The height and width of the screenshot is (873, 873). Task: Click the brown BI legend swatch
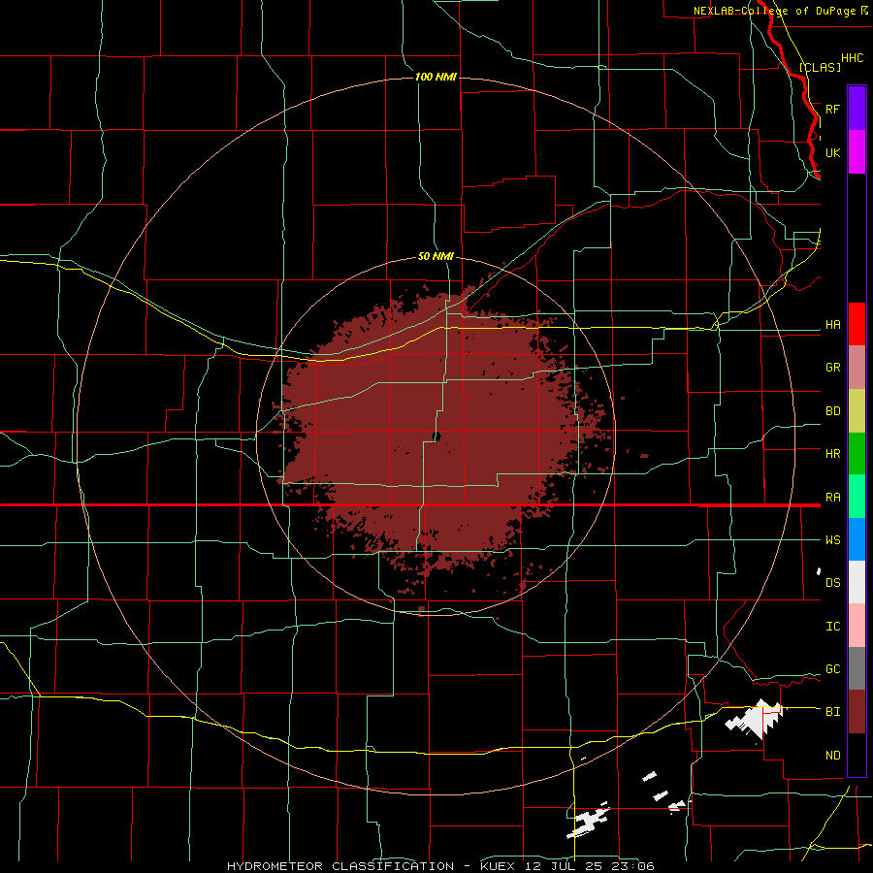pos(857,712)
